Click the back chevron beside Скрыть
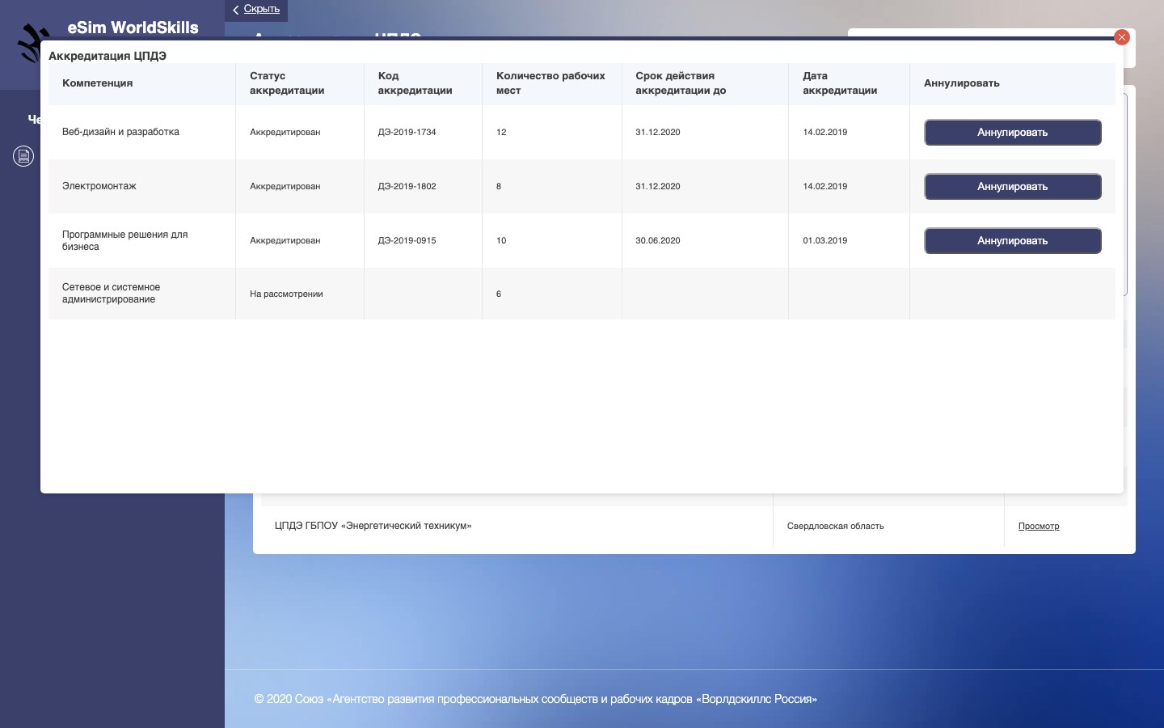The height and width of the screenshot is (728, 1164). (x=235, y=10)
